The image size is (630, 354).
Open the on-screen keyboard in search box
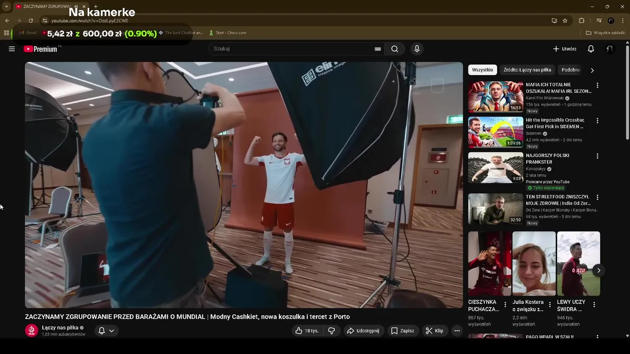pyautogui.click(x=378, y=49)
